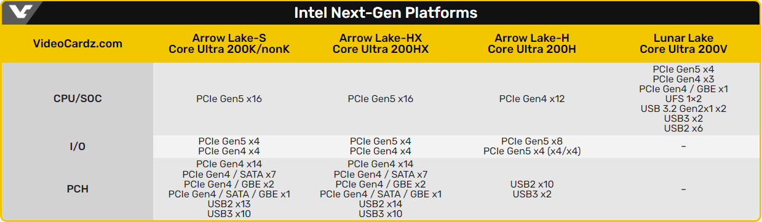Select the Lunar Lake Core Ultra 200V header
The width and height of the screenshot is (762, 222).
[684, 44]
